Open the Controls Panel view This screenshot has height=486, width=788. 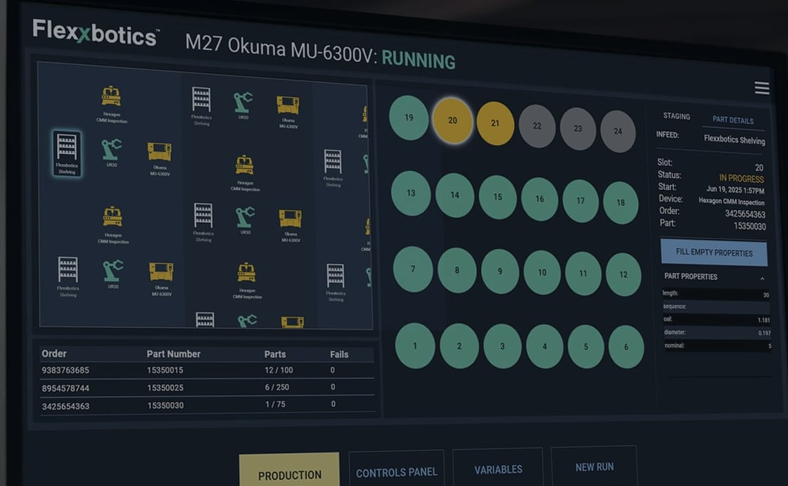(396, 472)
